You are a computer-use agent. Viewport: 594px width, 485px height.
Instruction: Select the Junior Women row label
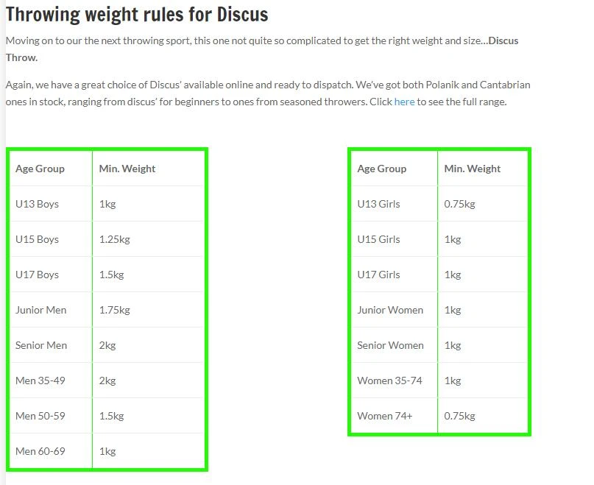(x=390, y=310)
